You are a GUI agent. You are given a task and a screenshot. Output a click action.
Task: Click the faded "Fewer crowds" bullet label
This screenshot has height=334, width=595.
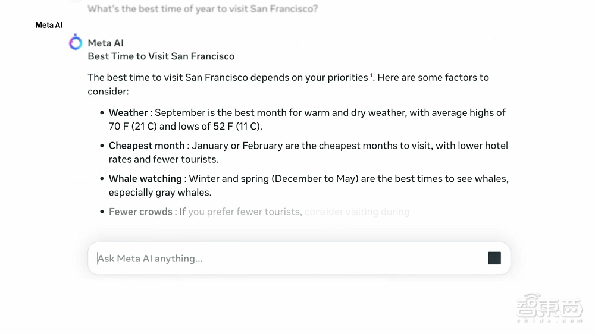[140, 212]
